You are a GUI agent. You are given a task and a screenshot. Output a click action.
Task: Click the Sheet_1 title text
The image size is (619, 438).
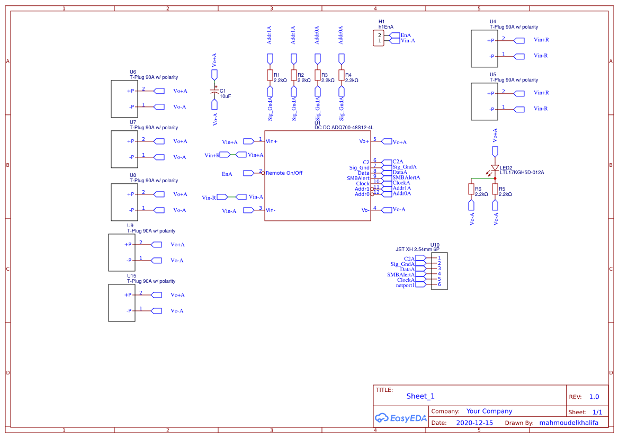tap(420, 396)
